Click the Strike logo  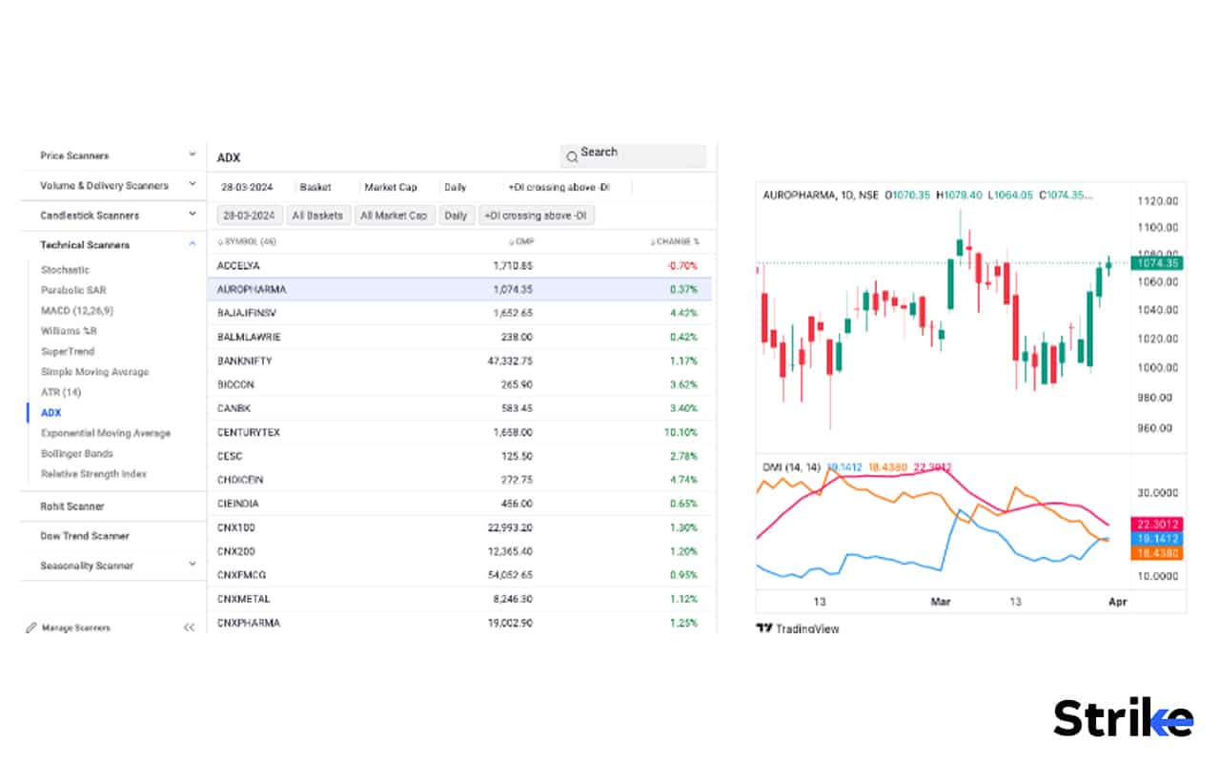point(1122,718)
